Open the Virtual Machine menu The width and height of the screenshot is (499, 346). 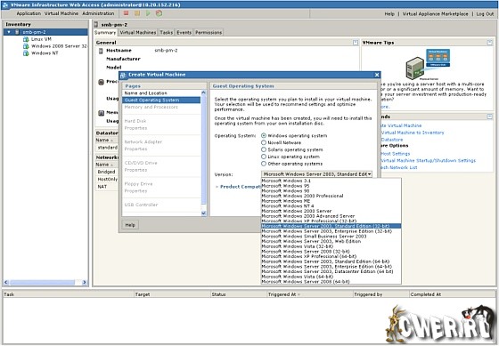[x=61, y=13]
